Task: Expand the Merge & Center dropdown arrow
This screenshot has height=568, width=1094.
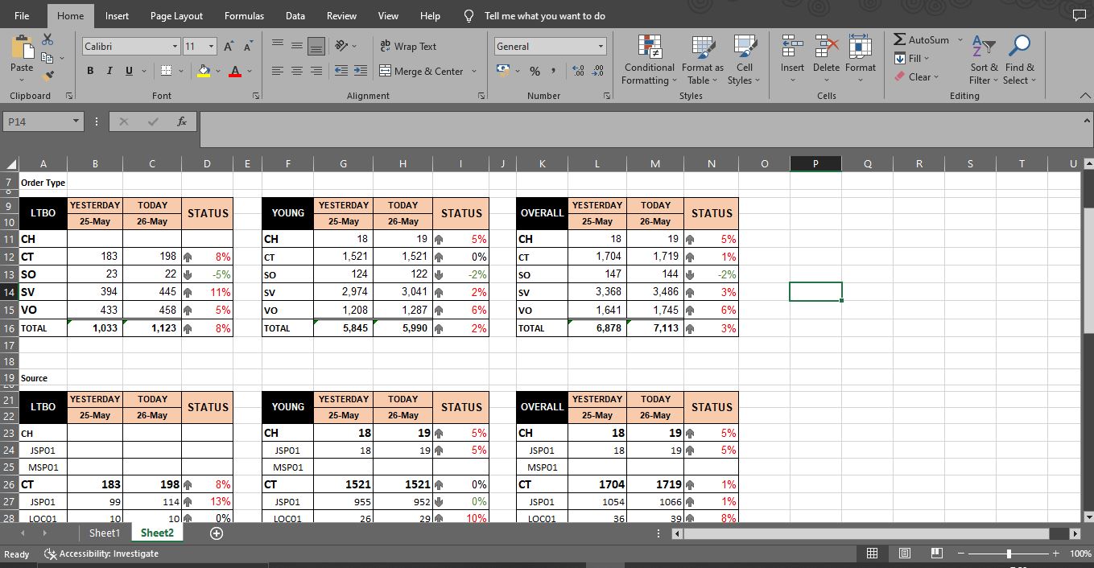Action: click(474, 71)
